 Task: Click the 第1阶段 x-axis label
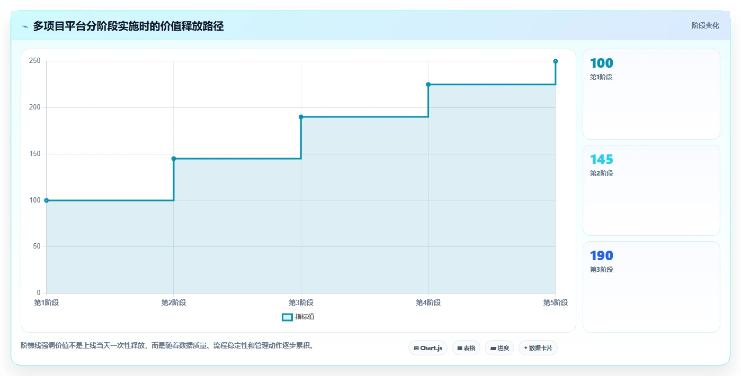(x=46, y=302)
